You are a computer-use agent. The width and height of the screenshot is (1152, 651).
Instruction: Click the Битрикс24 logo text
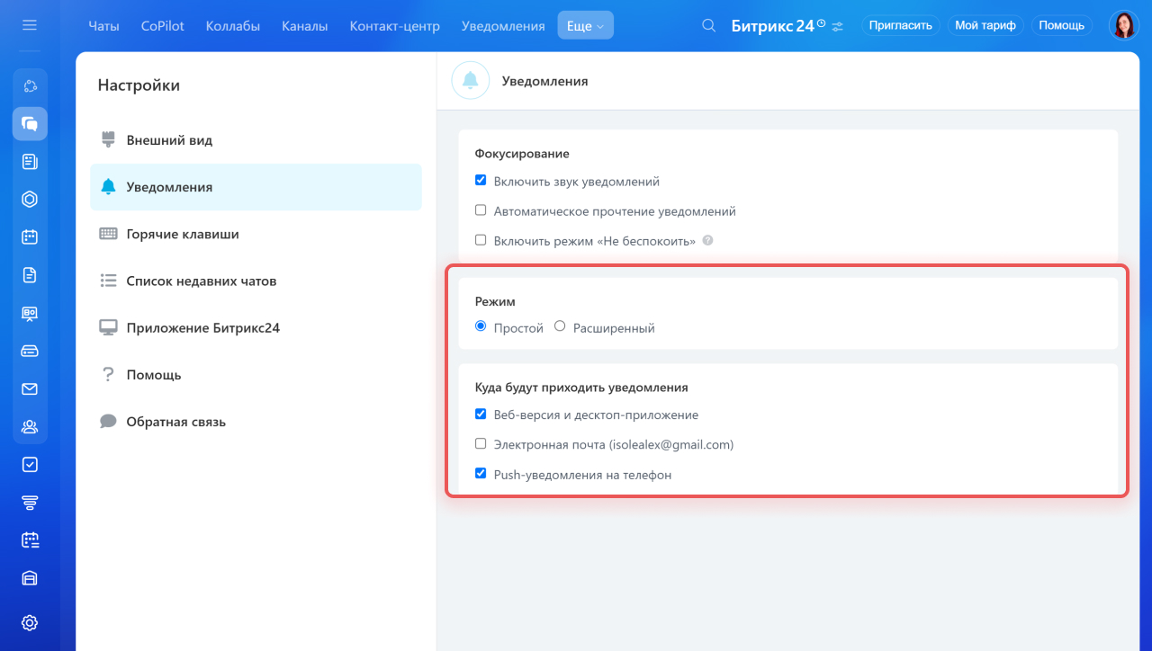point(772,25)
